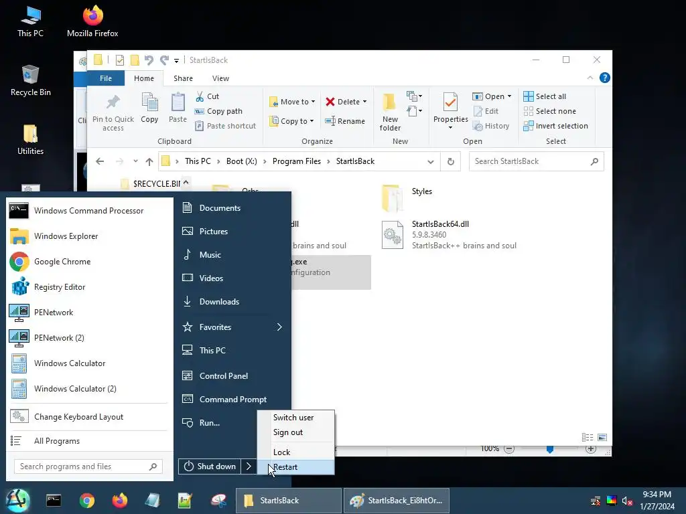
Task: Click the Start orb button
Action: pyautogui.click(x=17, y=501)
